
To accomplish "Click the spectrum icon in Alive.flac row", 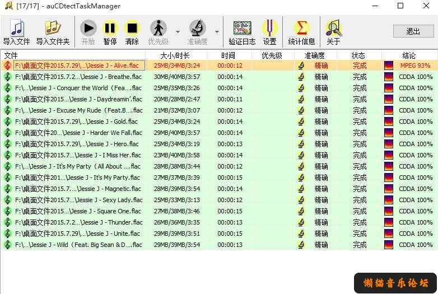I will pyautogui.click(x=389, y=66).
